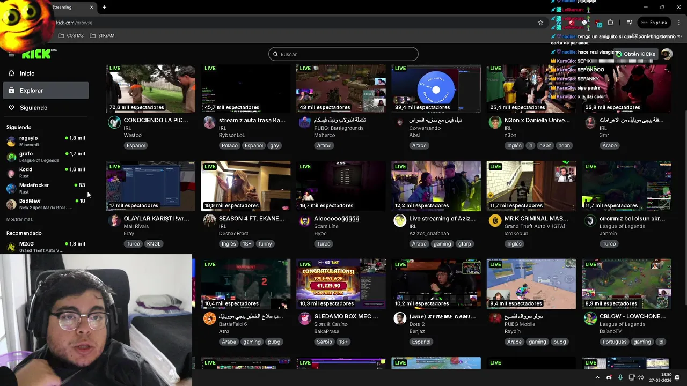Select the lol tag under BaianoTV

pos(661,342)
